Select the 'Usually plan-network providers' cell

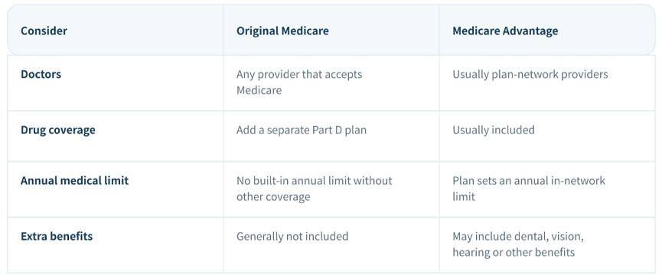click(x=530, y=75)
